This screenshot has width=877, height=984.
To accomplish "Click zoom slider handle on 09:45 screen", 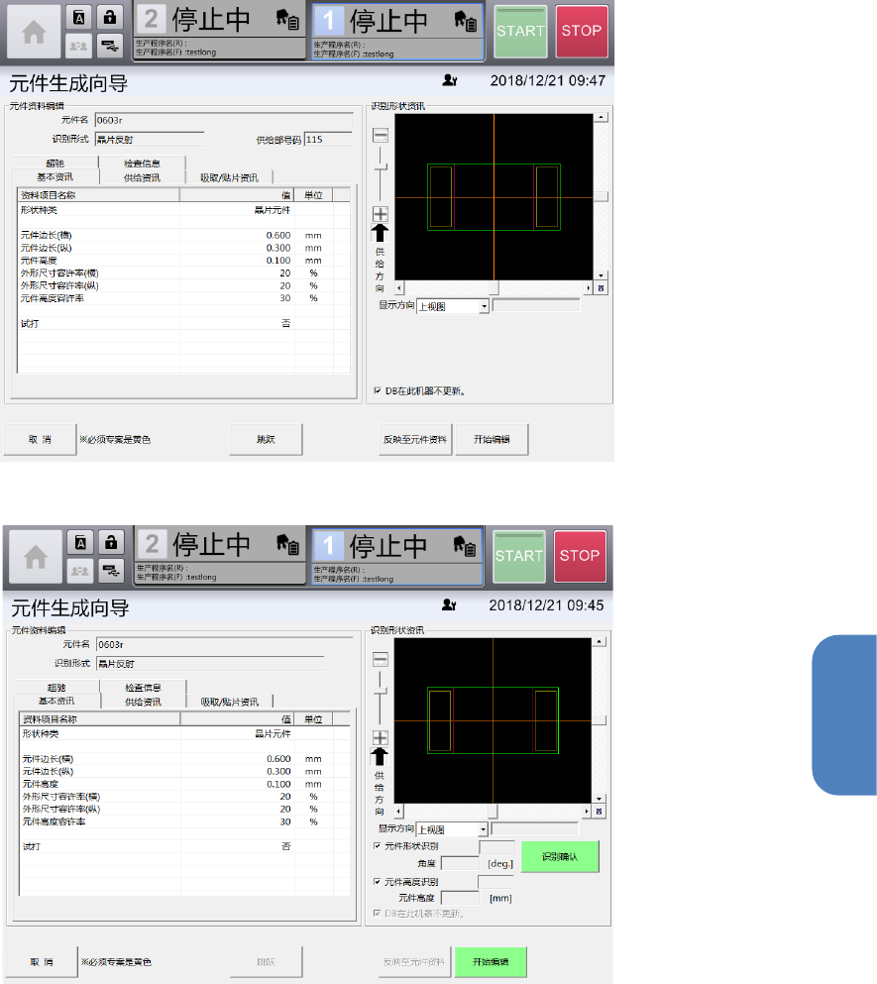I will (381, 691).
